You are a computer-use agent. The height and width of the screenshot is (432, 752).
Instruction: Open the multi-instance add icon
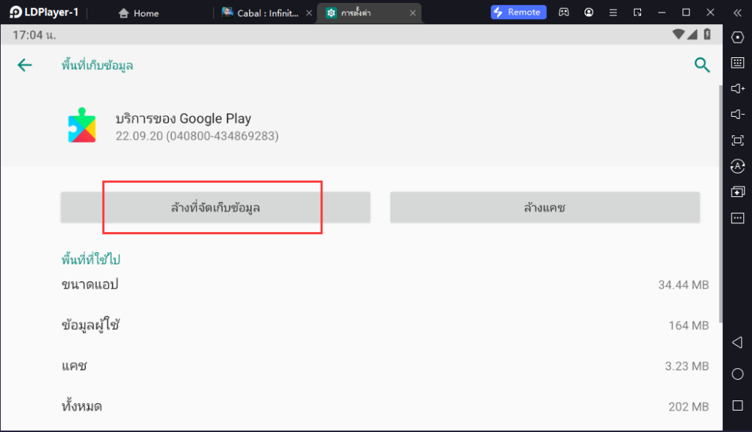click(737, 192)
